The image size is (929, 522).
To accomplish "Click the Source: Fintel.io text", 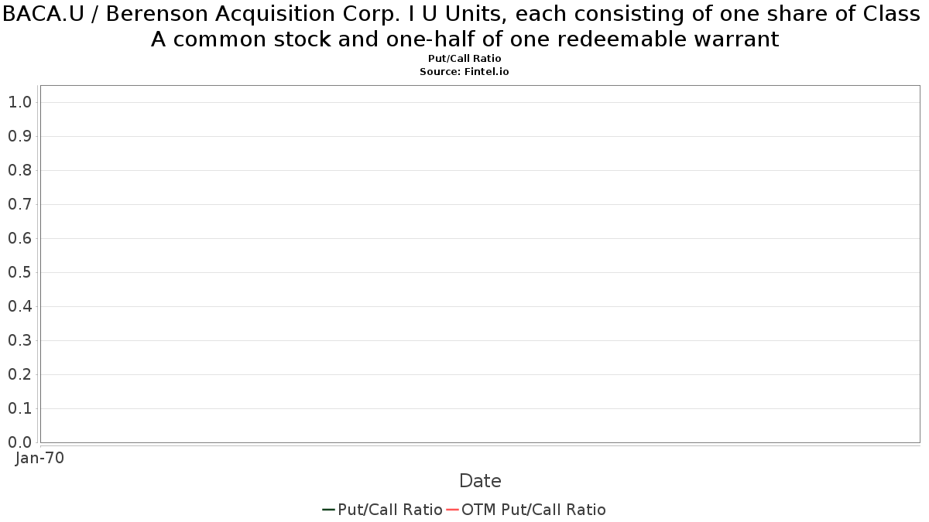I will point(464,71).
